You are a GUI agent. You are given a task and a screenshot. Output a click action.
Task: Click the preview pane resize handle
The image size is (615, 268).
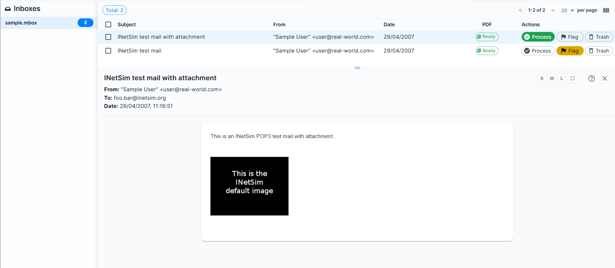pos(357,68)
